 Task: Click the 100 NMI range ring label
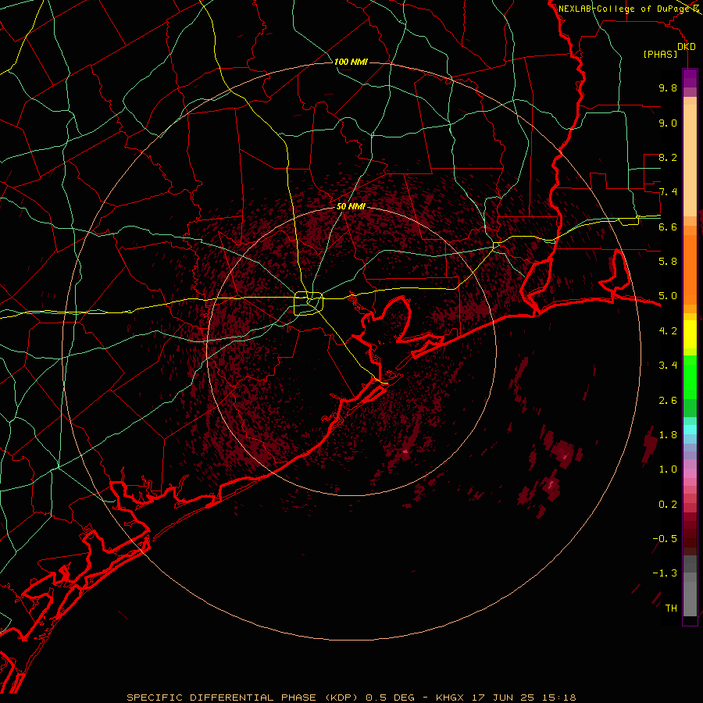click(x=351, y=62)
